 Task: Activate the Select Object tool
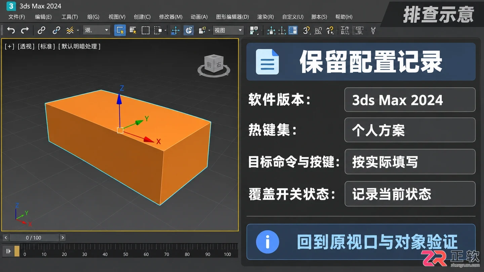[x=120, y=30]
